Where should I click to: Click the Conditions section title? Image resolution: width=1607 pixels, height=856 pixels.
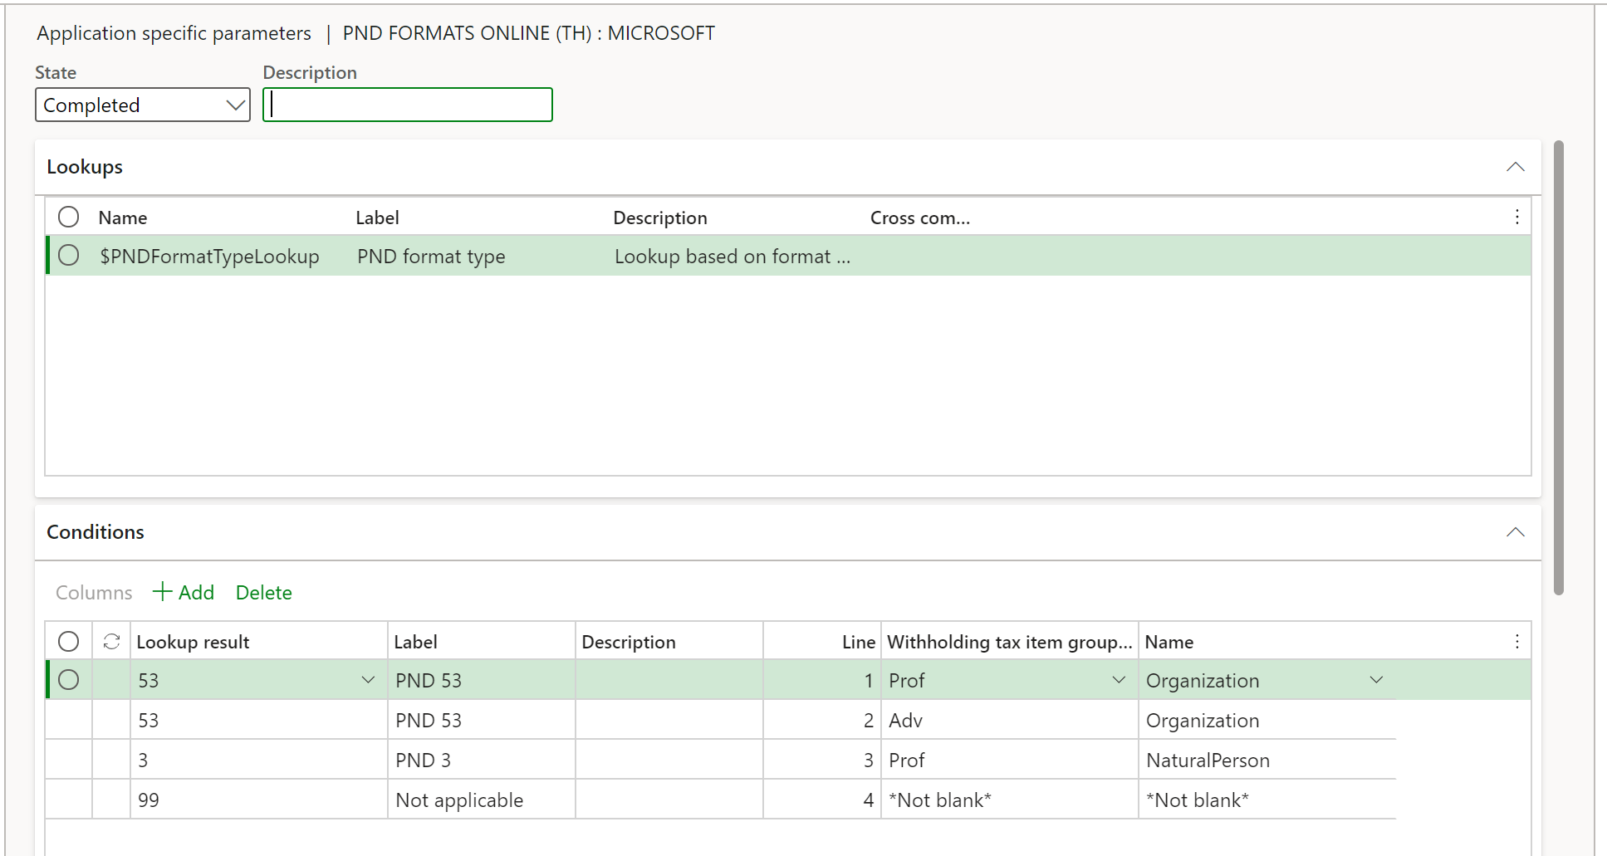(96, 532)
